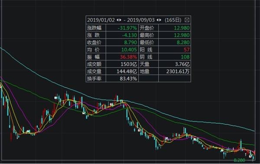Click the 涨跌幅 label

tap(94, 28)
